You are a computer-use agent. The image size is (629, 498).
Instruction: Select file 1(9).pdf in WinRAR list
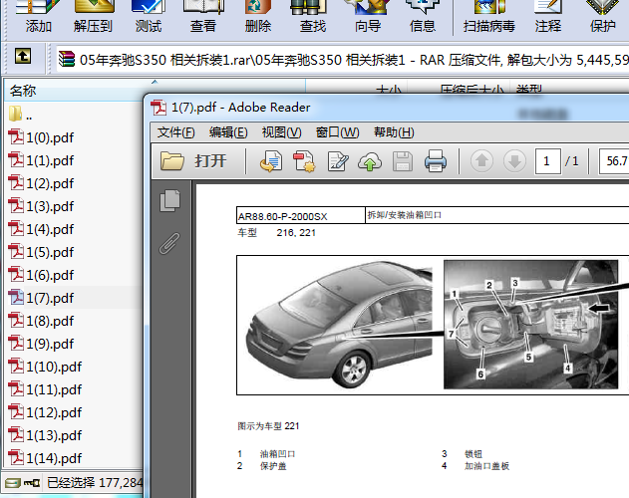[x=41, y=344]
